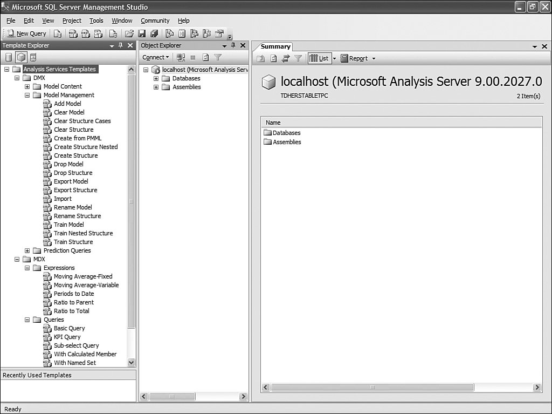Open the Tools menu
The width and height of the screenshot is (552, 414).
96,21
